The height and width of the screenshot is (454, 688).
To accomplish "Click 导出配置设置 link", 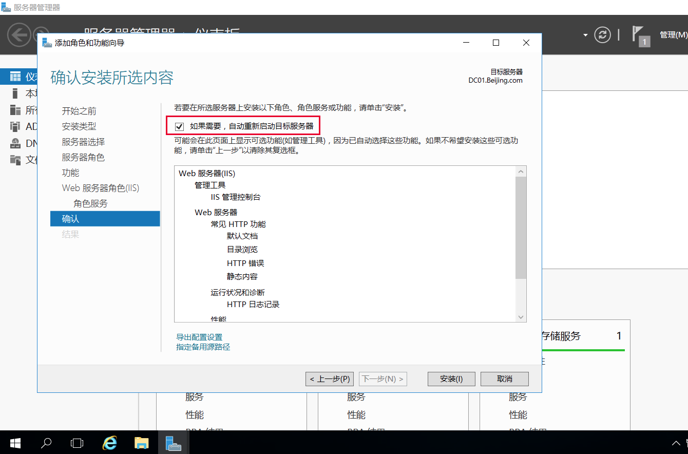I will click(x=199, y=337).
